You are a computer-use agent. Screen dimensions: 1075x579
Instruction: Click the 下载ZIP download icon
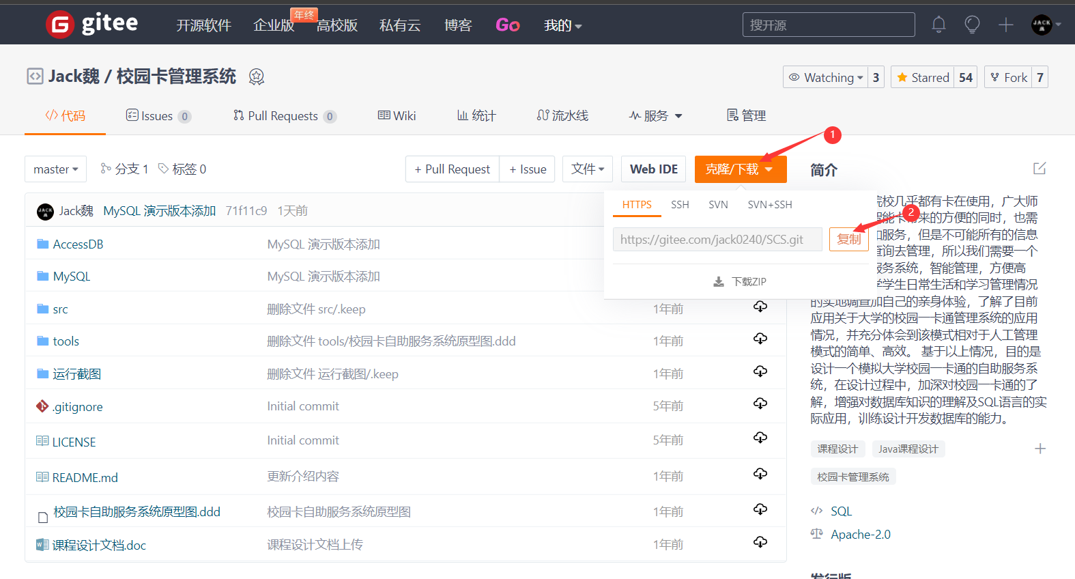tap(719, 281)
